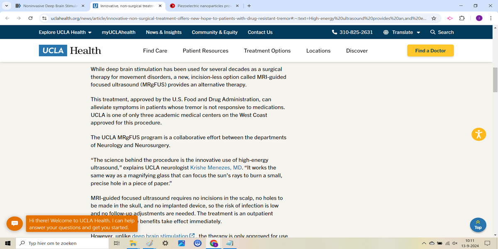The image size is (498, 249).
Task: Open the site Search with magnifier icon
Action: coord(442,32)
